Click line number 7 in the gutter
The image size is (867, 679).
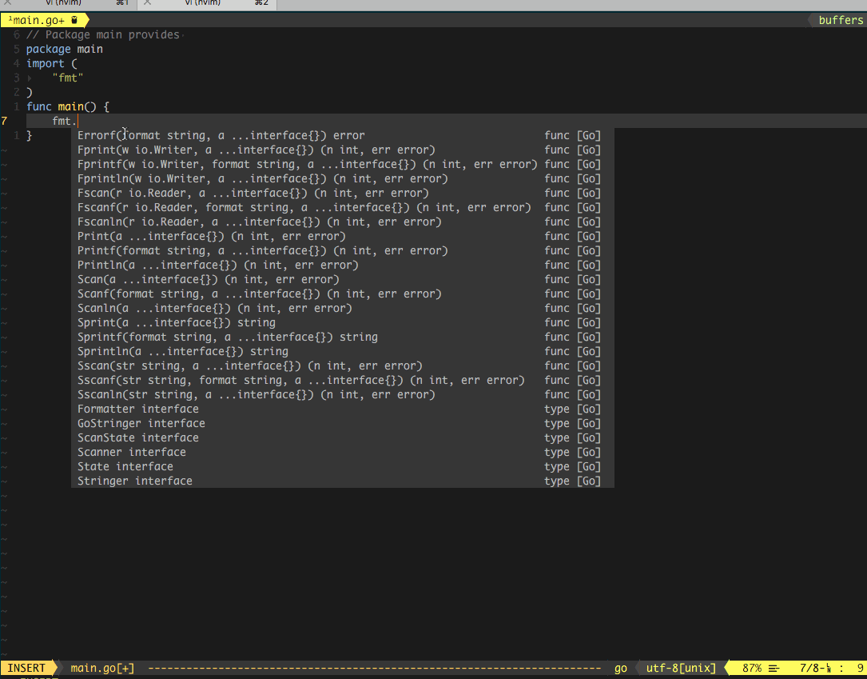pos(6,121)
